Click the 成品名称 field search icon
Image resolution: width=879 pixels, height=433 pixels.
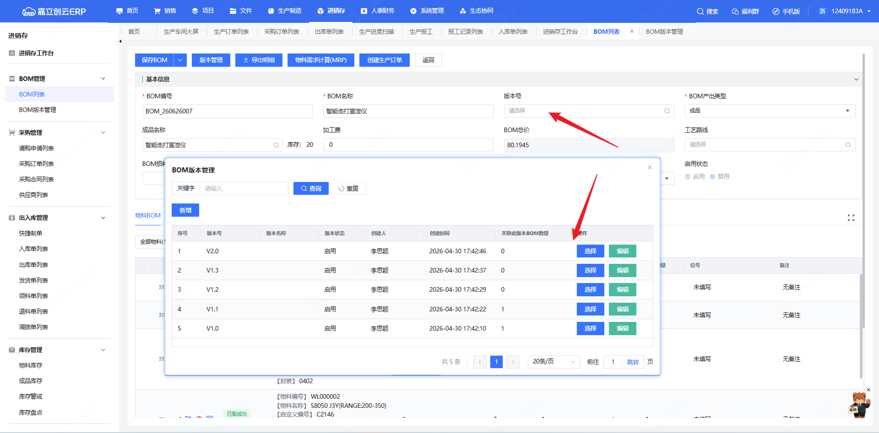pyautogui.click(x=276, y=145)
